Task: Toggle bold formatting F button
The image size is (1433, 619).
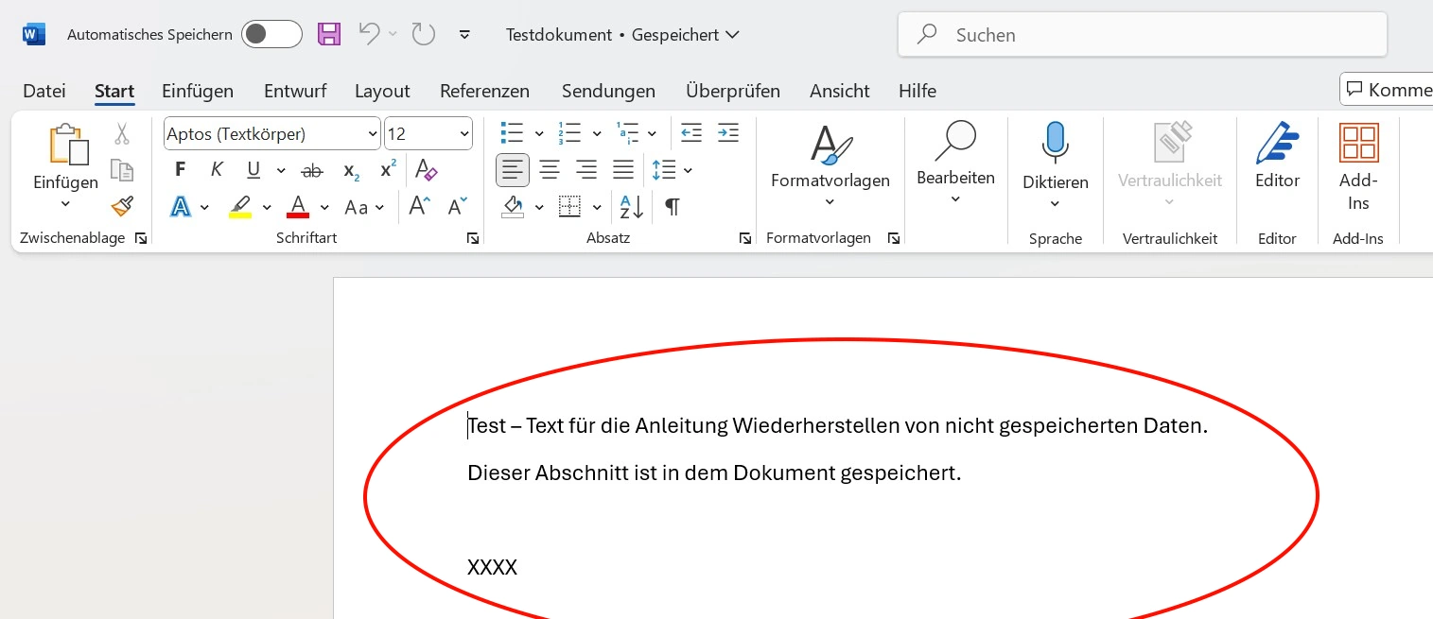Action: [181, 170]
